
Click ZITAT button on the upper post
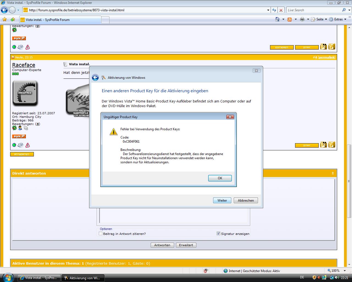[x=307, y=47]
